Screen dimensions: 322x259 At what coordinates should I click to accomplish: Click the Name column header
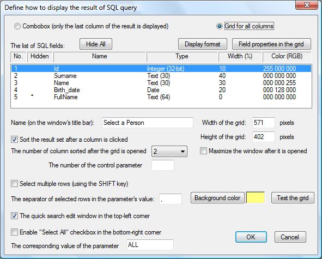[x=100, y=57]
